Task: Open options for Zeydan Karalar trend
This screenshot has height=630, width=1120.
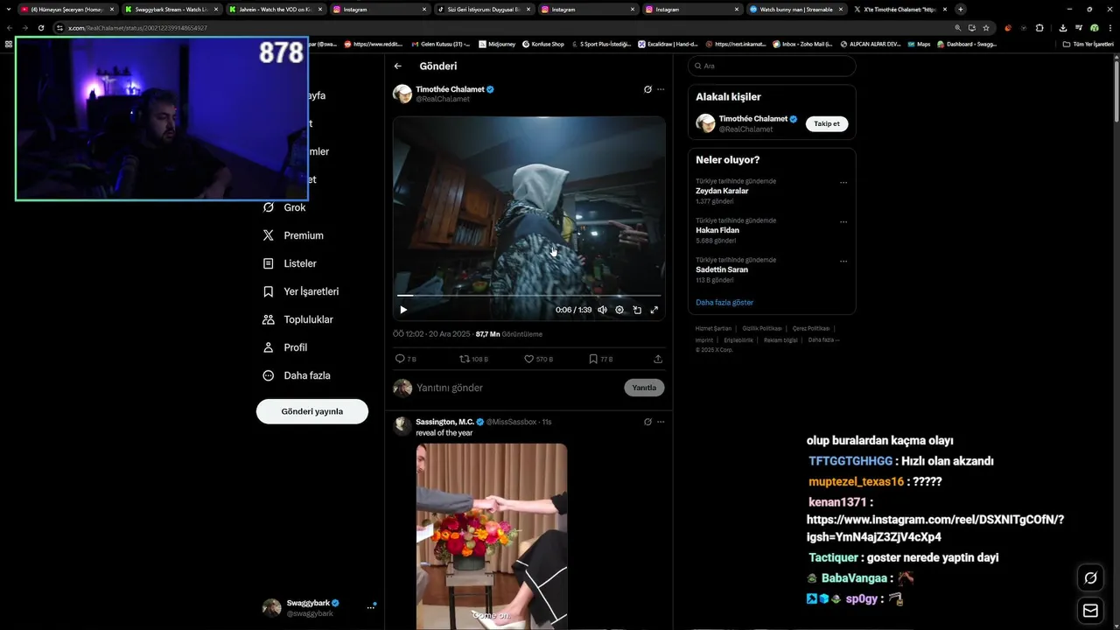Action: pyautogui.click(x=843, y=183)
